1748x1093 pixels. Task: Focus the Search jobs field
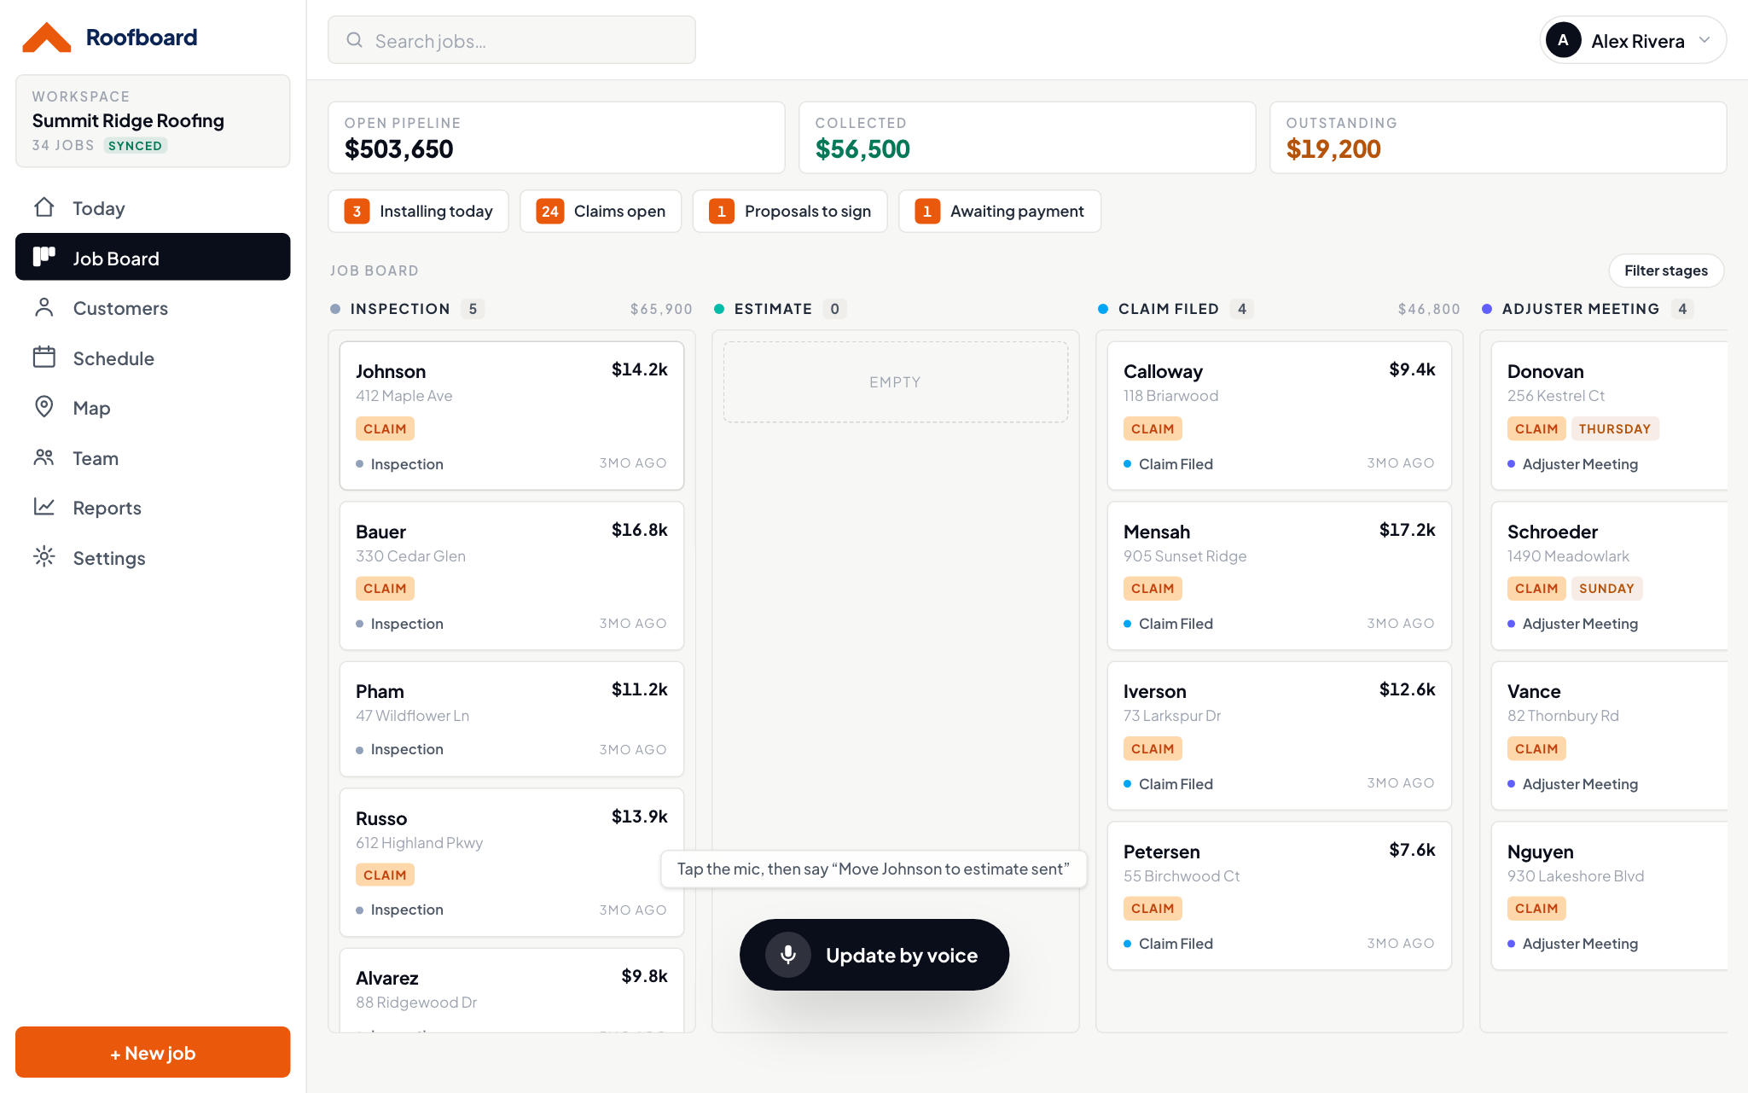pyautogui.click(x=512, y=40)
